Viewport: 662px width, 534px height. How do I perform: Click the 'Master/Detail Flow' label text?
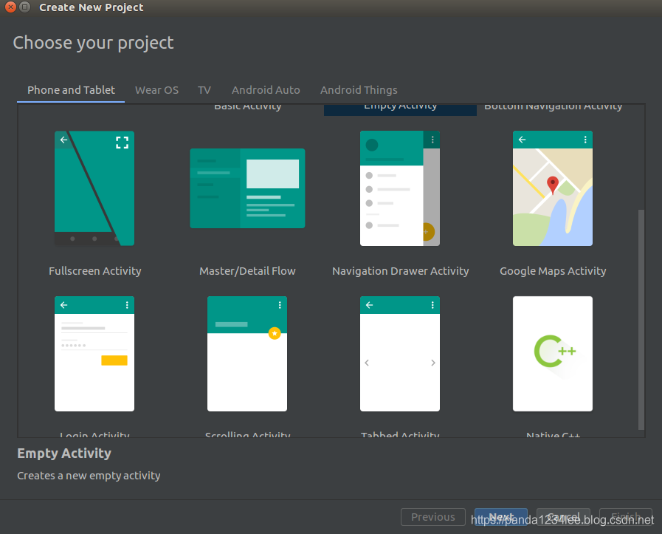click(x=247, y=271)
